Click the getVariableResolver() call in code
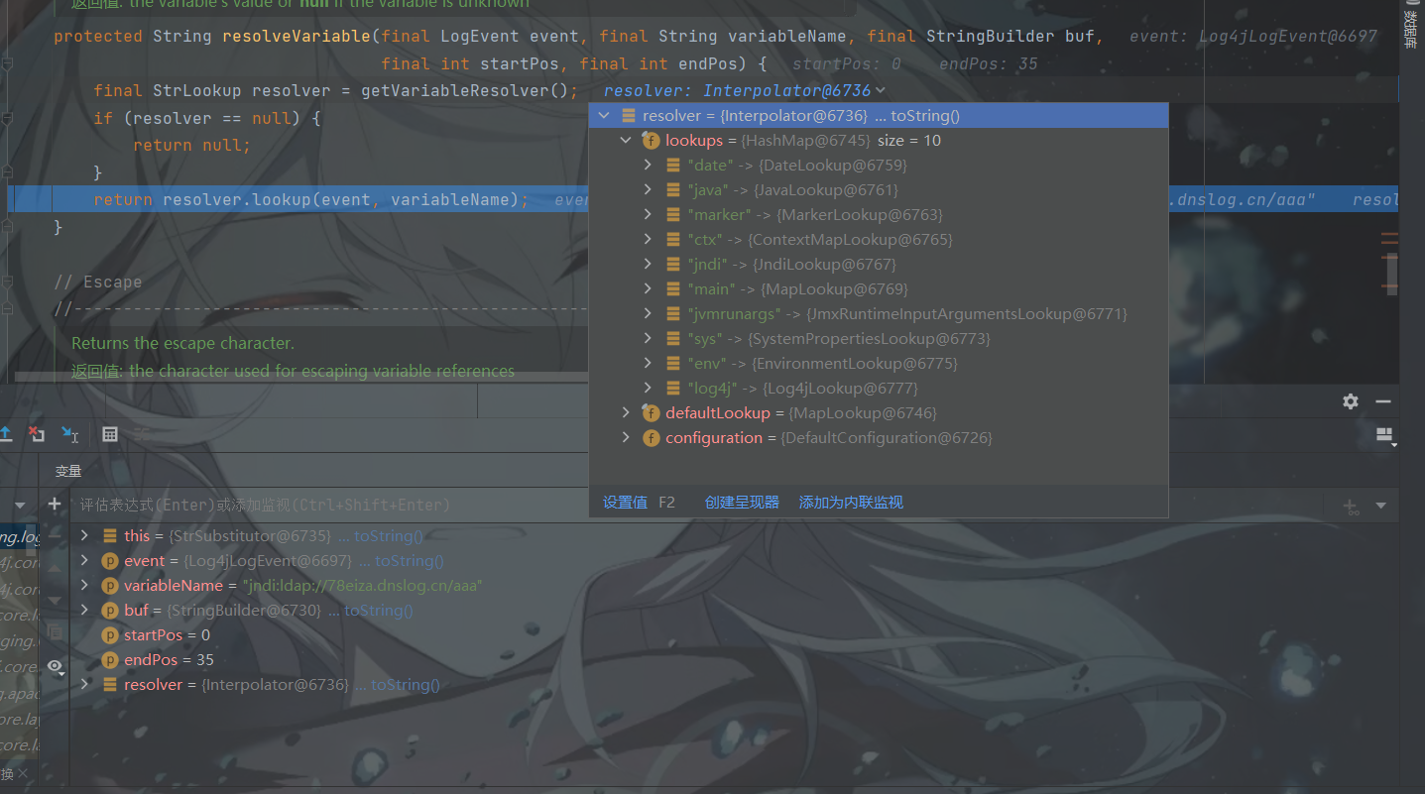 click(x=464, y=90)
